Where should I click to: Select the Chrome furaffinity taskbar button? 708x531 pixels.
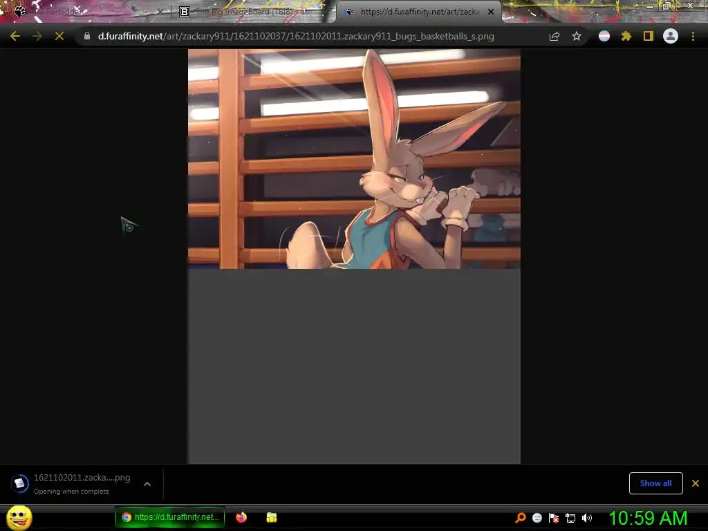[x=170, y=517]
